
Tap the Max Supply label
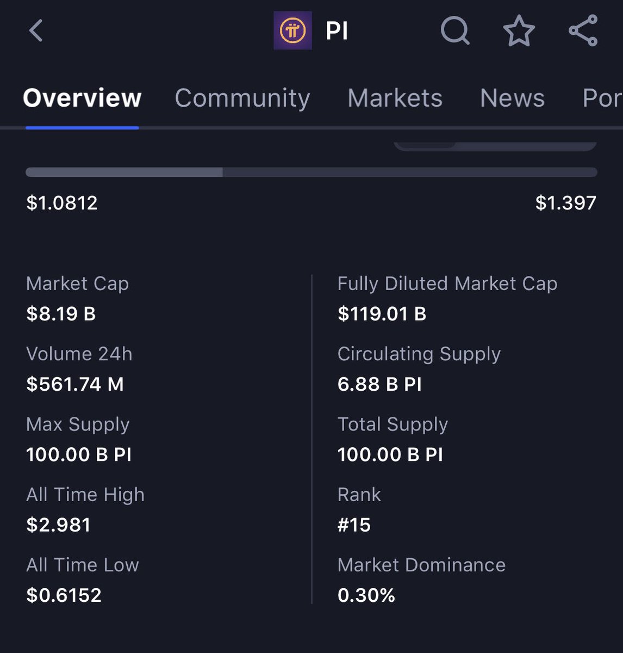[78, 424]
